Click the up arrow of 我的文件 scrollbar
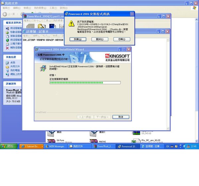The image size is (199, 186). click(x=196, y=20)
